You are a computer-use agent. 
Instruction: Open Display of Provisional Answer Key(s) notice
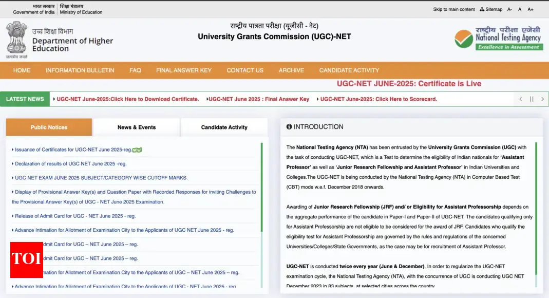tap(134, 197)
